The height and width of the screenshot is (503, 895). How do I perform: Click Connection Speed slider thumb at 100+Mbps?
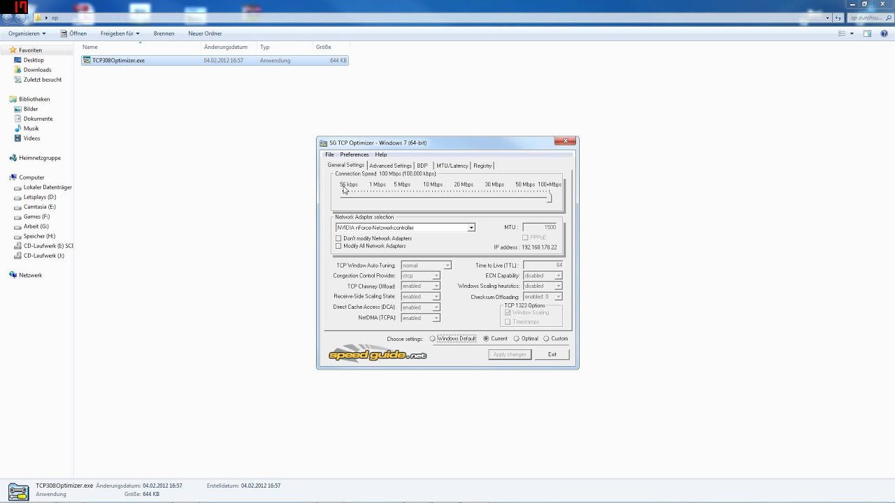click(550, 198)
